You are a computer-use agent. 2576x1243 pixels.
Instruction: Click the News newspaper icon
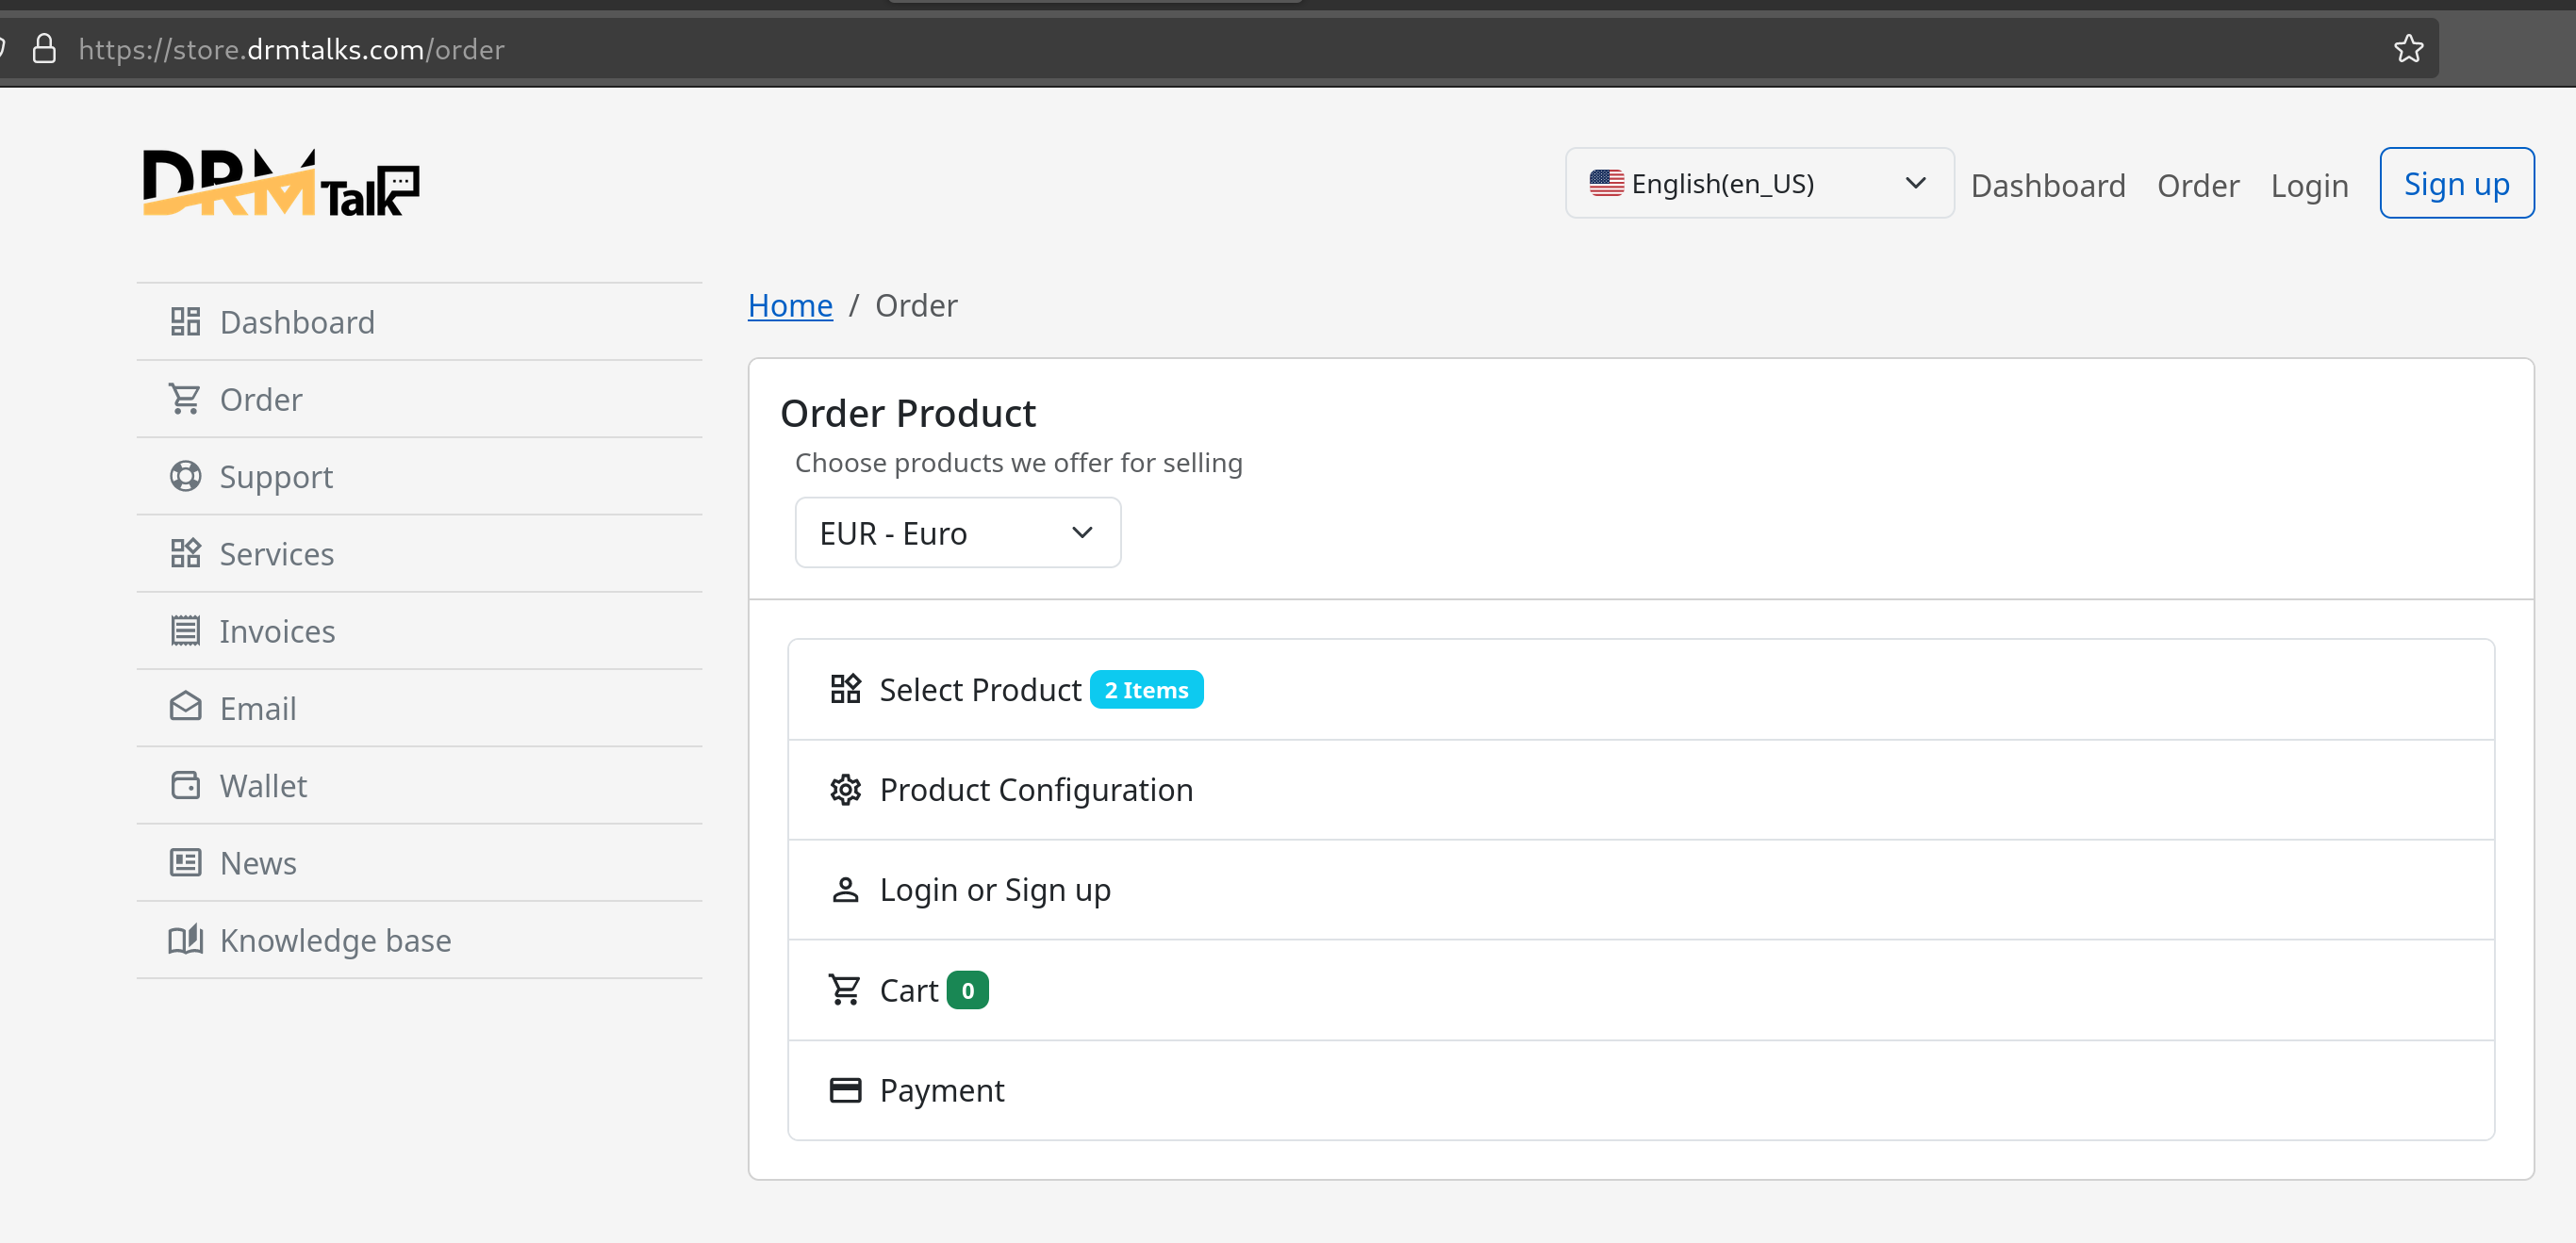(x=185, y=862)
